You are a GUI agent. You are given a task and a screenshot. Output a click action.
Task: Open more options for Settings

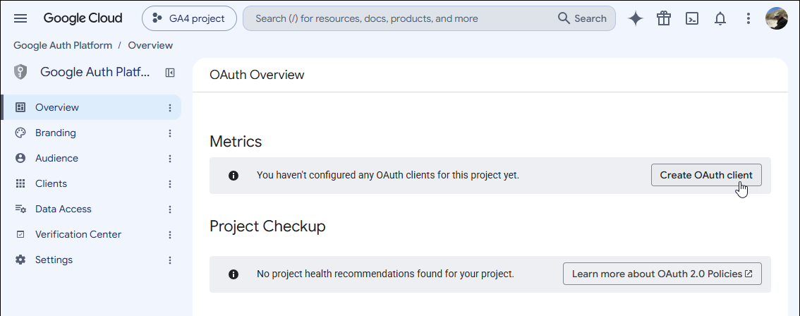coord(170,260)
